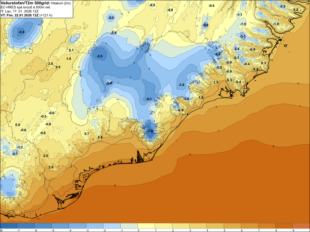Click the initial time 'IT: Lau. 17. 01. 2026 12Z'
310x232 pixels.
tap(20, 11)
